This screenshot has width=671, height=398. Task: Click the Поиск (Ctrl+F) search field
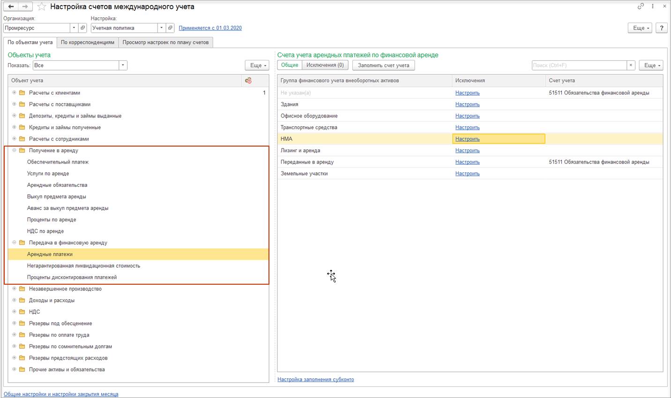coord(579,66)
